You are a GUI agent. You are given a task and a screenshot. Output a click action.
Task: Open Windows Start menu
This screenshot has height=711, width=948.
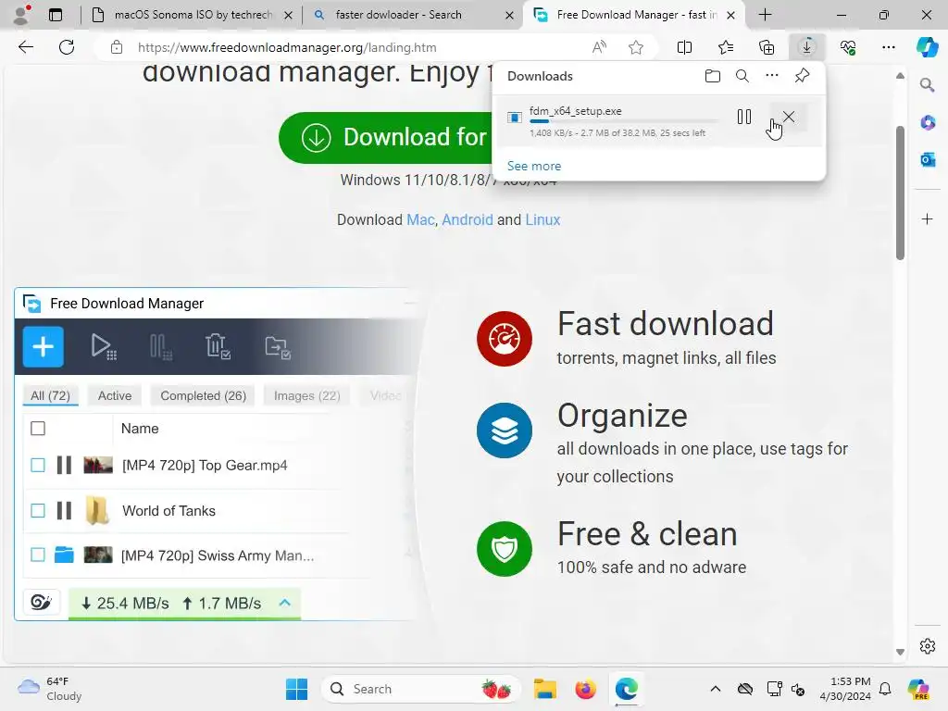pos(296,689)
